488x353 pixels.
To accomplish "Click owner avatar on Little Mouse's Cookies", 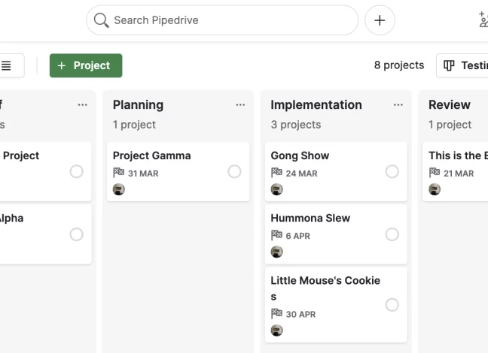I will coord(276,330).
